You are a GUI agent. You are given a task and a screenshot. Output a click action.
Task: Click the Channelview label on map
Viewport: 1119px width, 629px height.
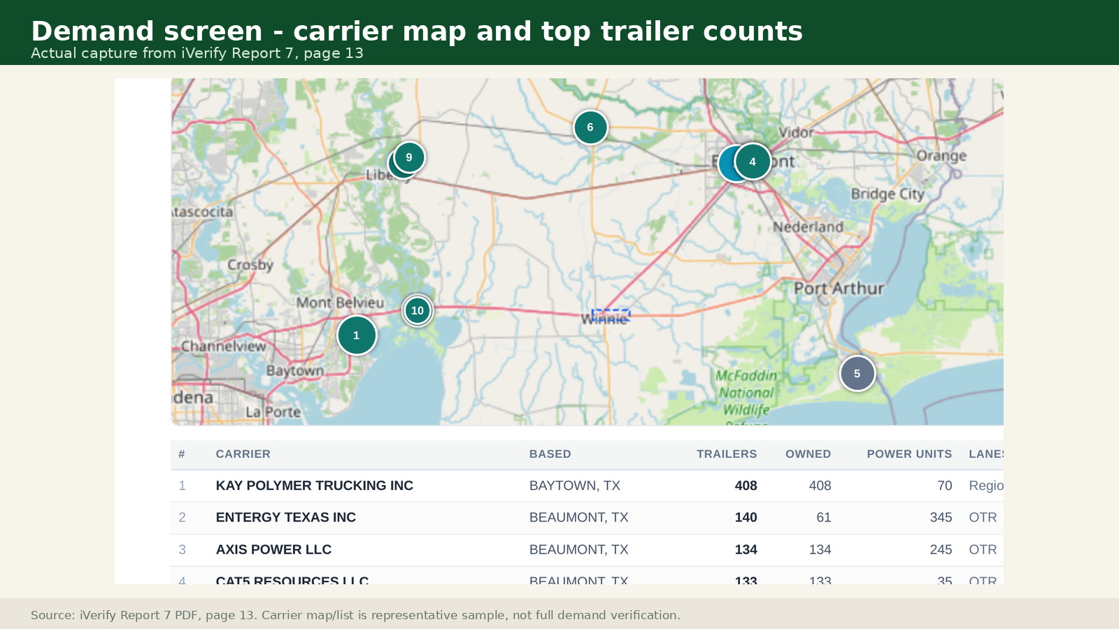224,346
